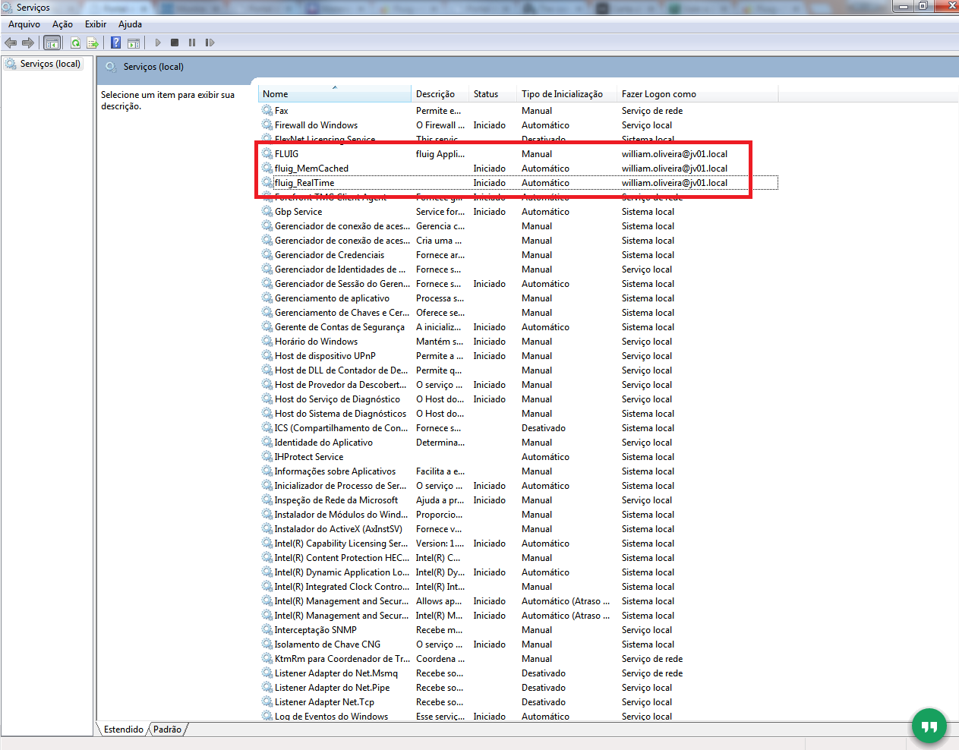Click the Serviços title bar app icon
The width and height of the screenshot is (959, 750).
pos(8,7)
